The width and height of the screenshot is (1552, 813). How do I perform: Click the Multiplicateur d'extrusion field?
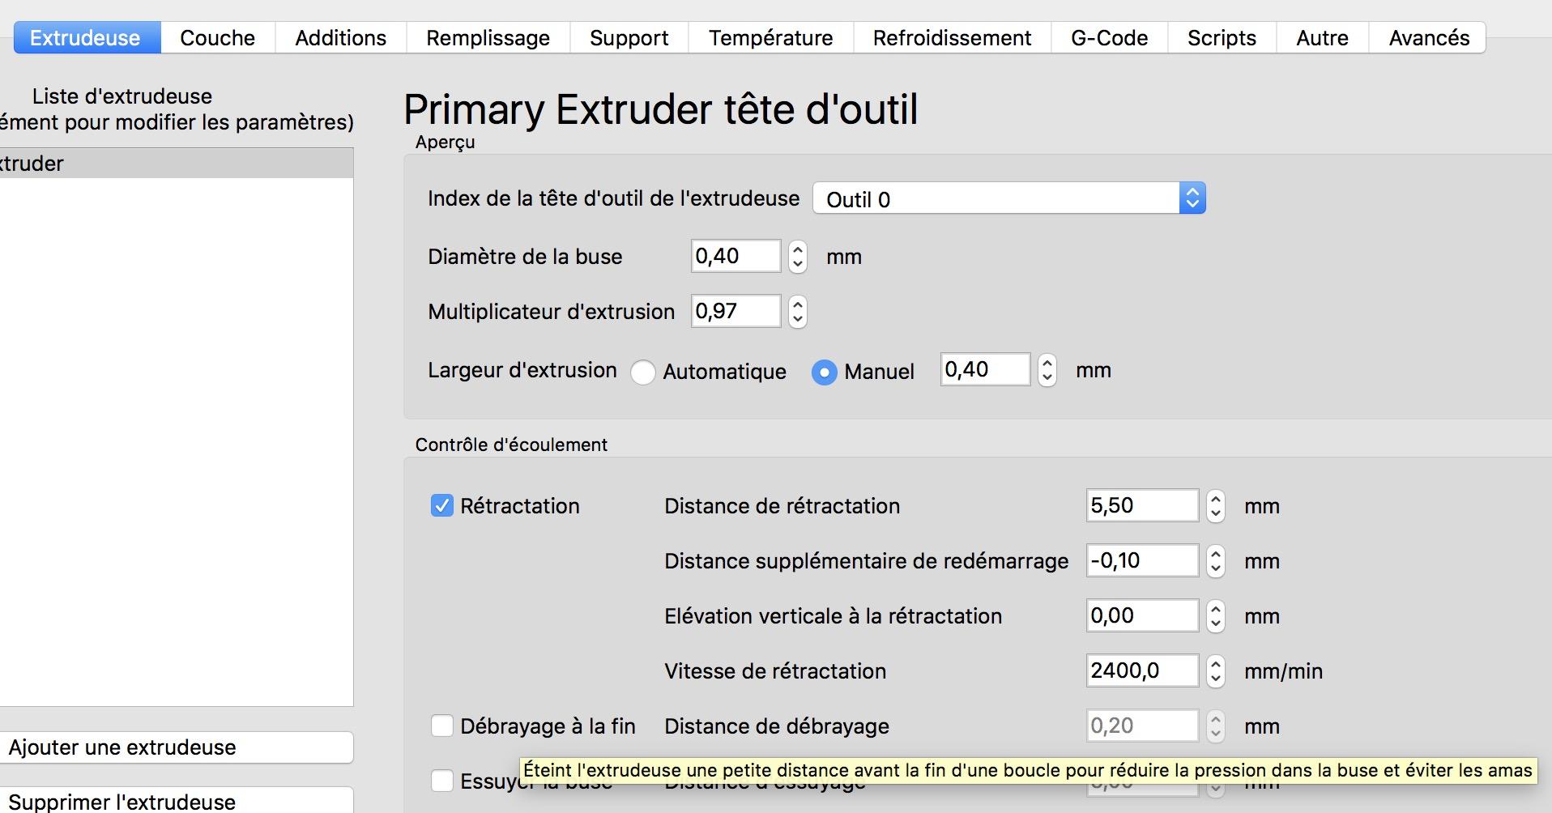pos(735,312)
